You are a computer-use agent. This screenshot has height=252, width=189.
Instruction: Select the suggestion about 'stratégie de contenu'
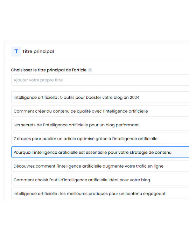100,152
